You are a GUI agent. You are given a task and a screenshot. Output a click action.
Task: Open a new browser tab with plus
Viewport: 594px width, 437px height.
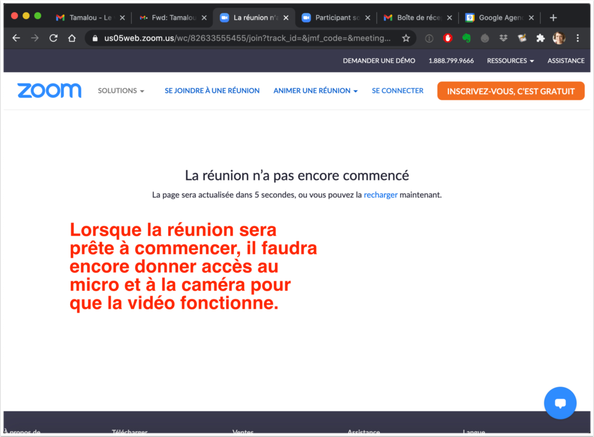coord(553,17)
